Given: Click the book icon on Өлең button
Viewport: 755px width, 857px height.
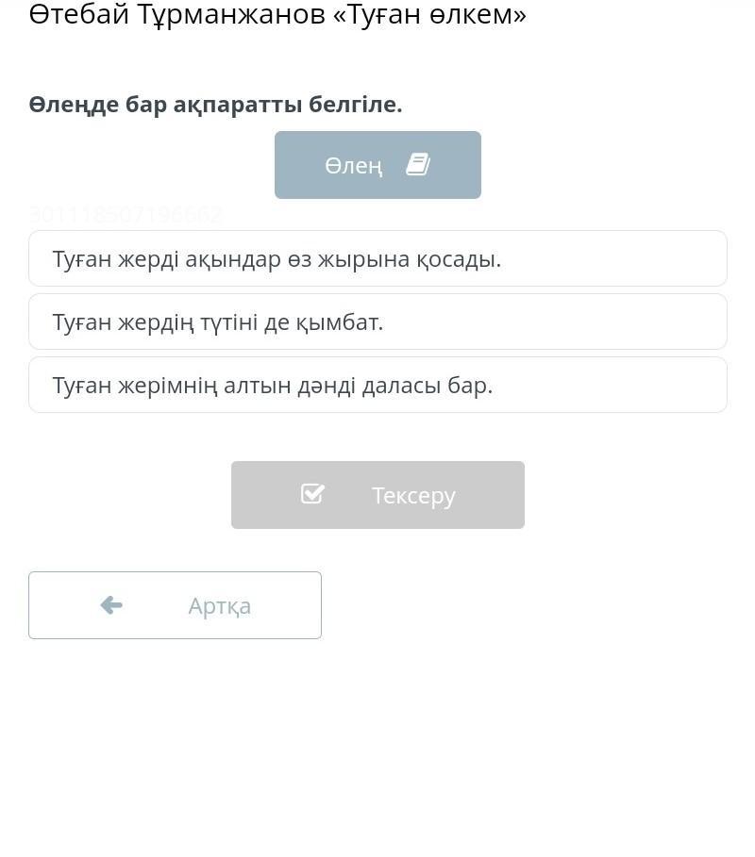Looking at the screenshot, I should (x=418, y=165).
